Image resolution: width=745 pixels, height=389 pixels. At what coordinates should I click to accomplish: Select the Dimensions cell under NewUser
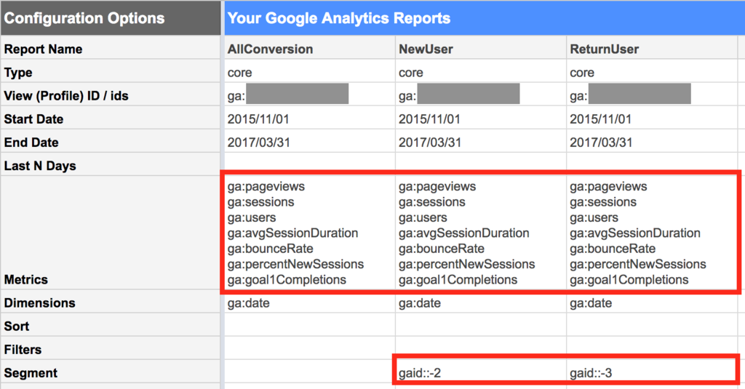pos(480,303)
